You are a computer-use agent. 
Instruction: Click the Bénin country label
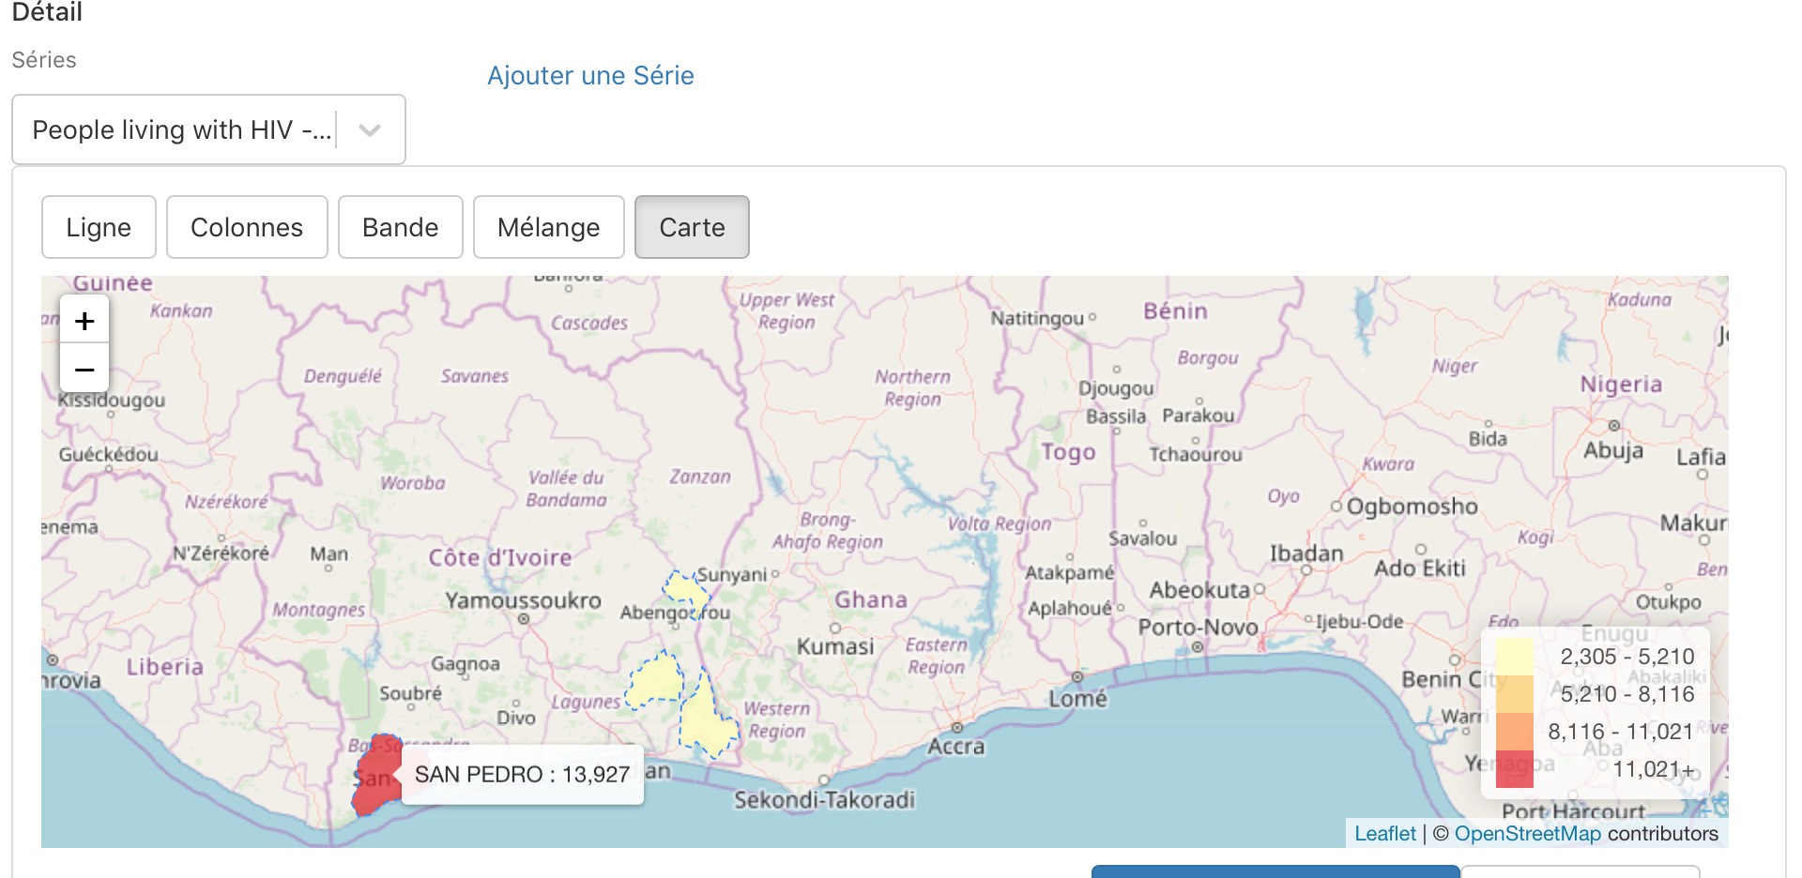point(1175,310)
